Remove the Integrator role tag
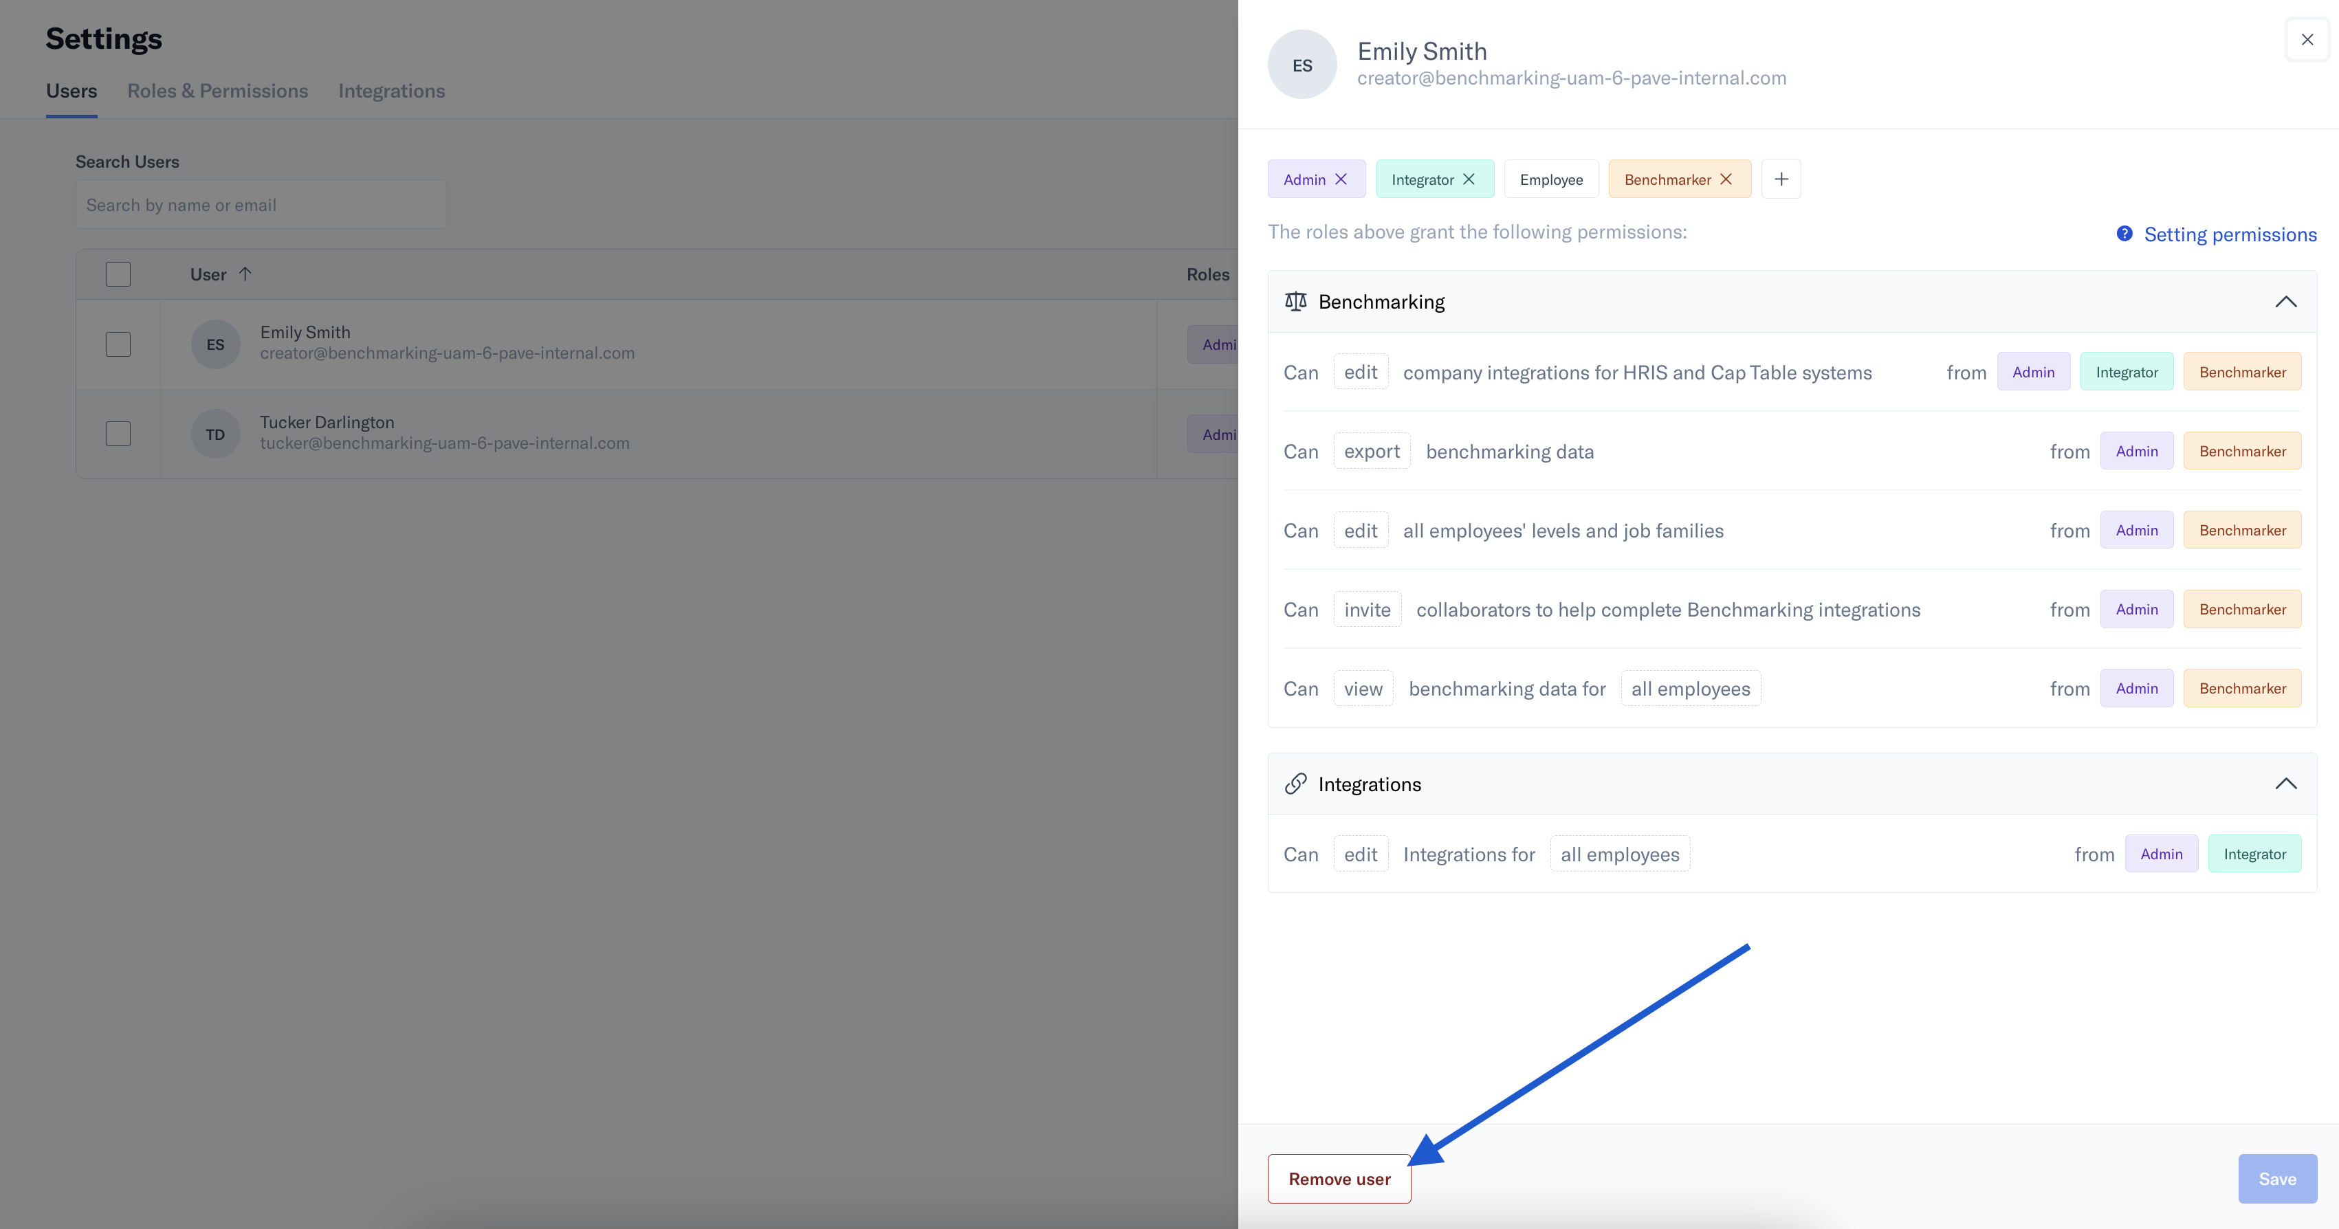Image resolution: width=2339 pixels, height=1229 pixels. tap(1468, 179)
